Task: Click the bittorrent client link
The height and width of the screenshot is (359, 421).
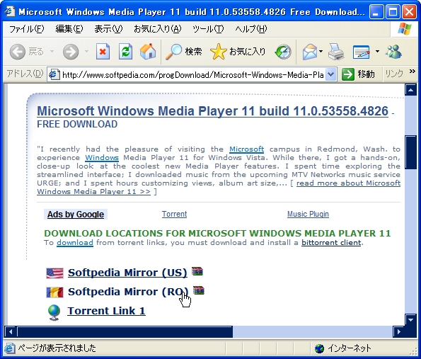Action: pyautogui.click(x=331, y=242)
